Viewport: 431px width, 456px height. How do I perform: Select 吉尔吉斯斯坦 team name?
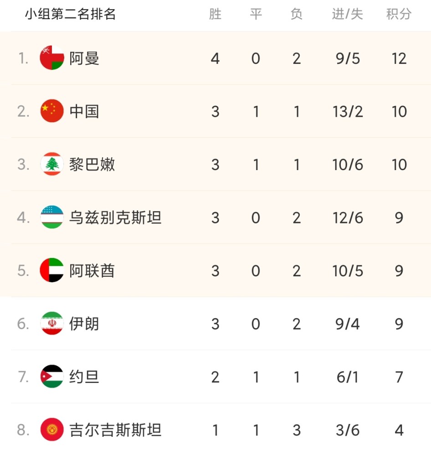(115, 430)
